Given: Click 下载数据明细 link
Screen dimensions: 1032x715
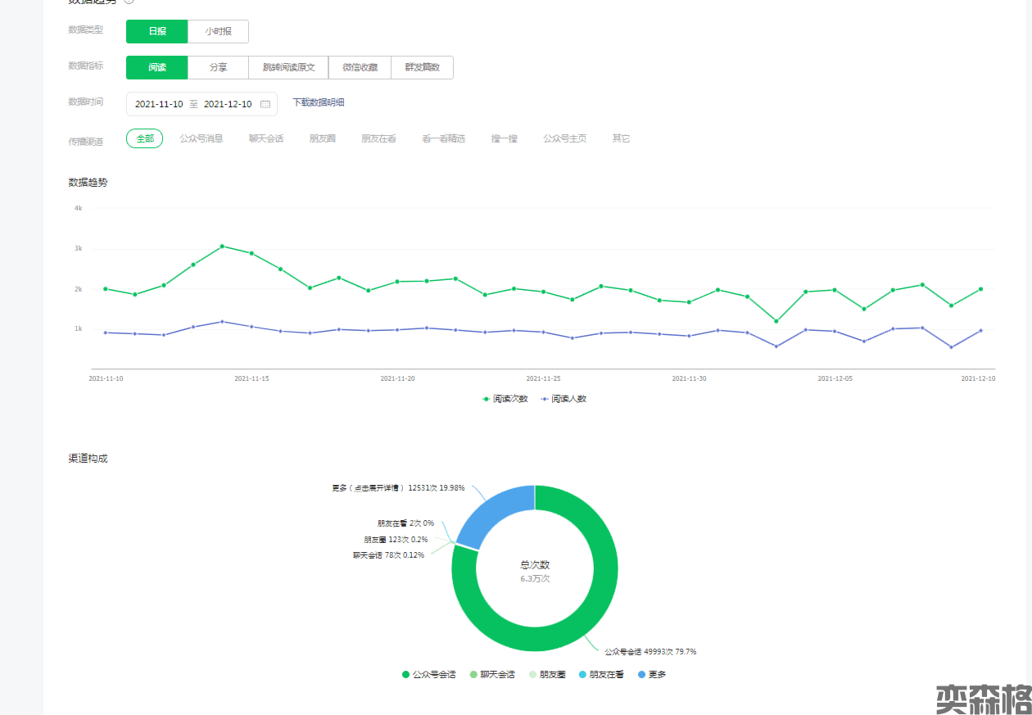Looking at the screenshot, I should [319, 102].
